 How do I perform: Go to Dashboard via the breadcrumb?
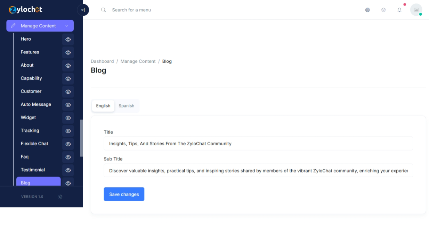click(102, 61)
